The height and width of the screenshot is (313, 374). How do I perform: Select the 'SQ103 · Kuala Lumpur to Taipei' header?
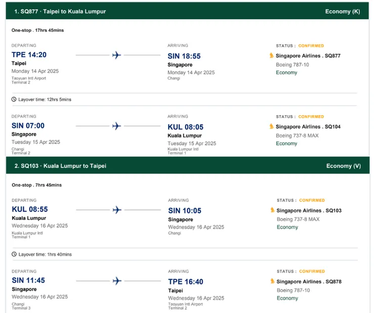[60, 166]
